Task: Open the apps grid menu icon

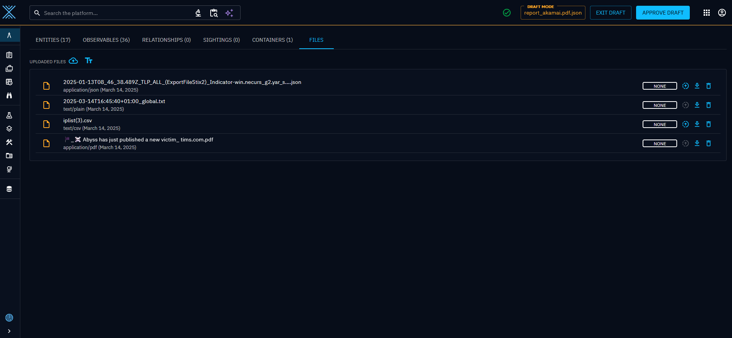Action: coord(707,13)
